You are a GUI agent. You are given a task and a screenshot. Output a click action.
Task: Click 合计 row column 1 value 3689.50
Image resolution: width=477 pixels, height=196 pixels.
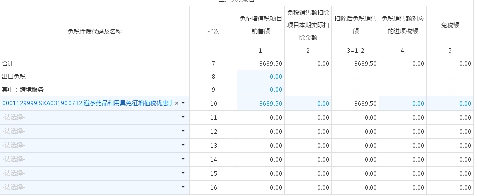point(271,64)
